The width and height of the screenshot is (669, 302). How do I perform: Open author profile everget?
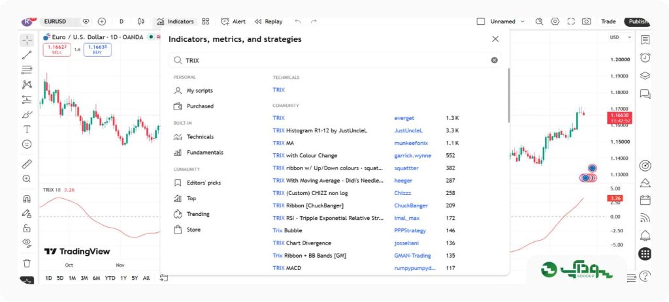click(x=404, y=118)
